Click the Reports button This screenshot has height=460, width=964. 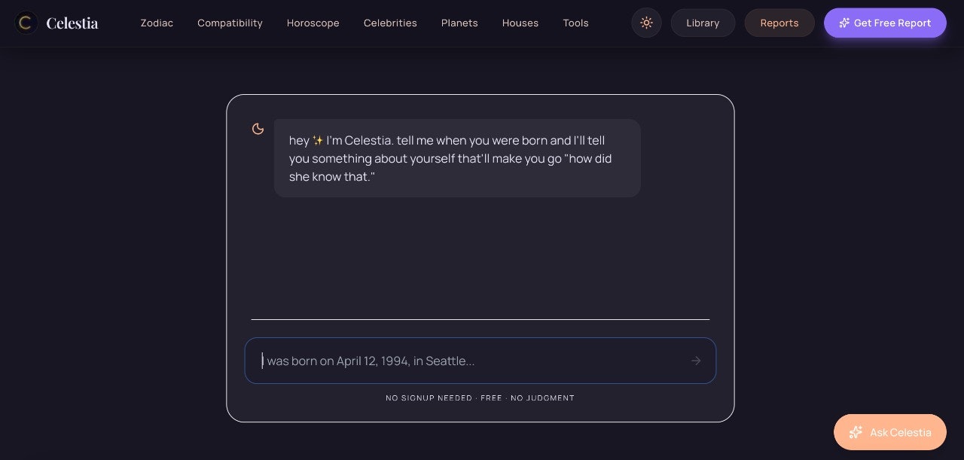tap(779, 23)
